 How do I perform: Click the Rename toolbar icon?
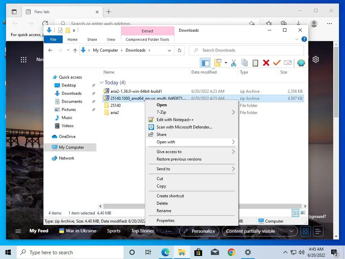[288, 63]
